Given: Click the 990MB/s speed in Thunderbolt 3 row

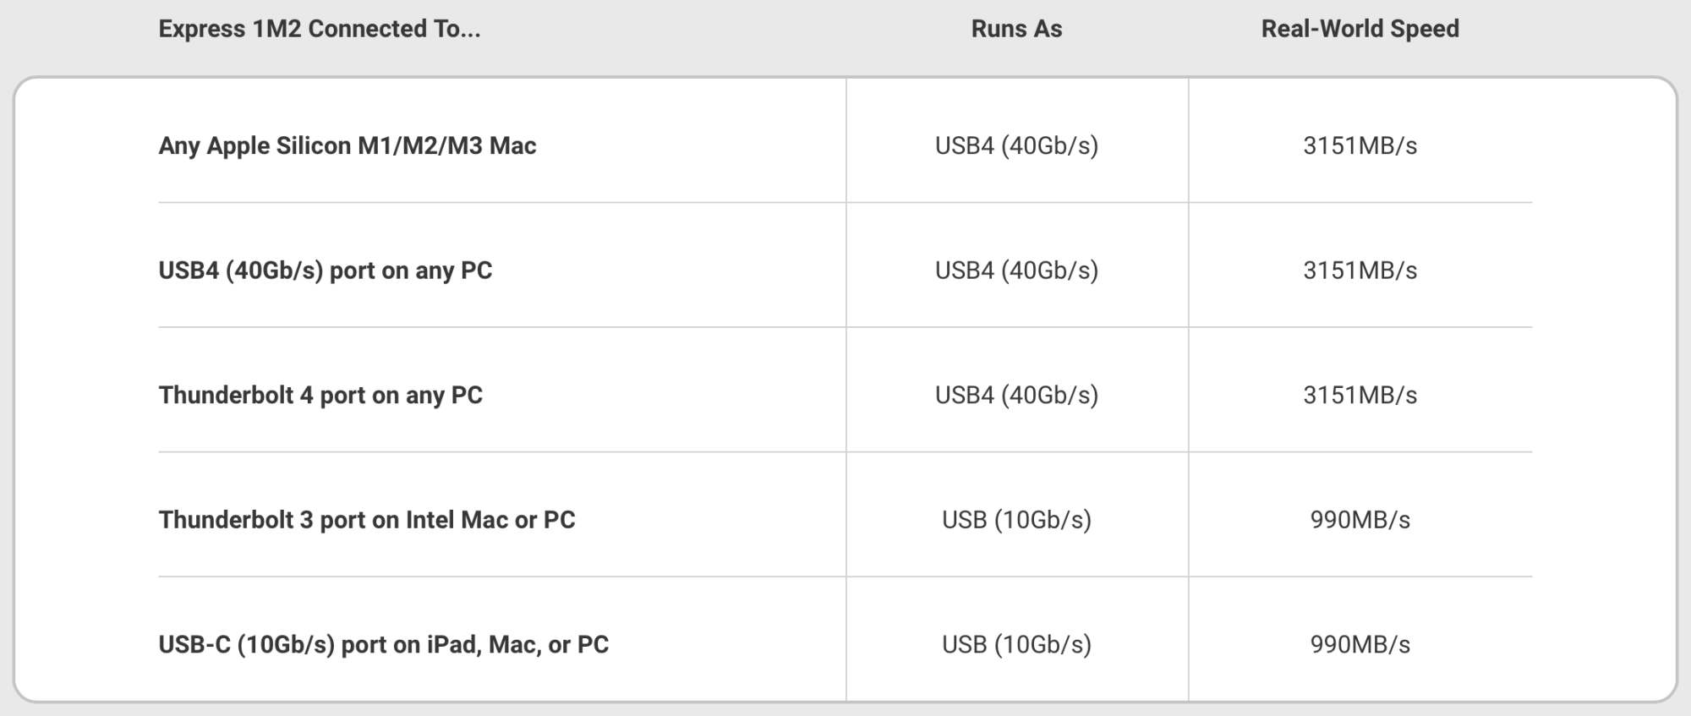Looking at the screenshot, I should point(1360,520).
